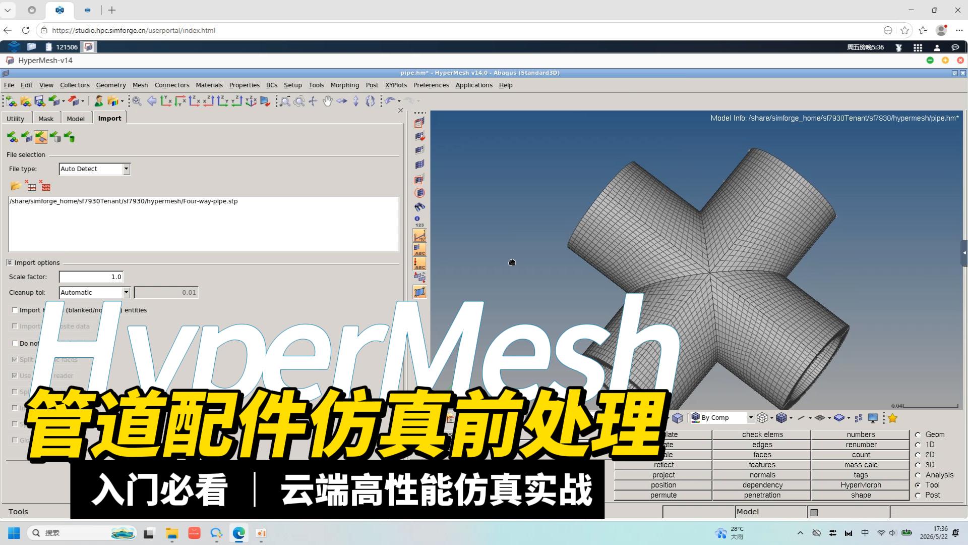Select Import Geometry icon in Import tab
This screenshot has height=545, width=968.
tap(41, 137)
